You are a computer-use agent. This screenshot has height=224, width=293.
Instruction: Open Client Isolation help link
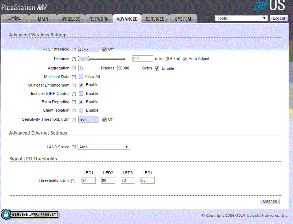(74, 111)
